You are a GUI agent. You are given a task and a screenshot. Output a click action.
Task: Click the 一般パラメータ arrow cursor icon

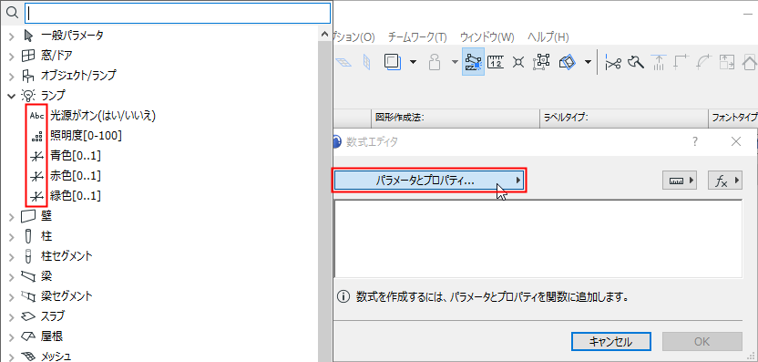coord(28,36)
